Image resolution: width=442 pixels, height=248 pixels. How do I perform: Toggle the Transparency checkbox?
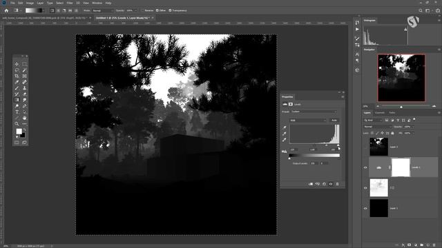point(170,10)
